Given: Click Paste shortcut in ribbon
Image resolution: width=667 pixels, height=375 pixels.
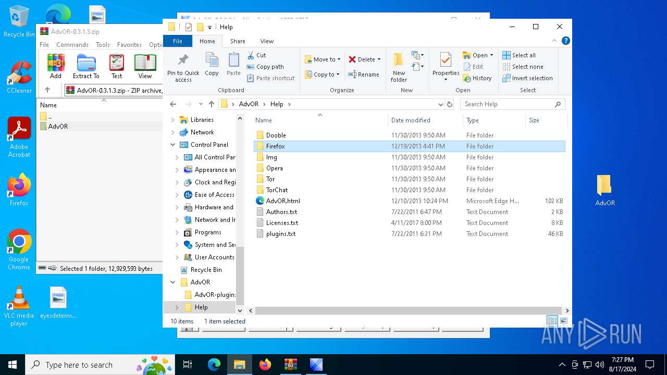Looking at the screenshot, I should 270,78.
